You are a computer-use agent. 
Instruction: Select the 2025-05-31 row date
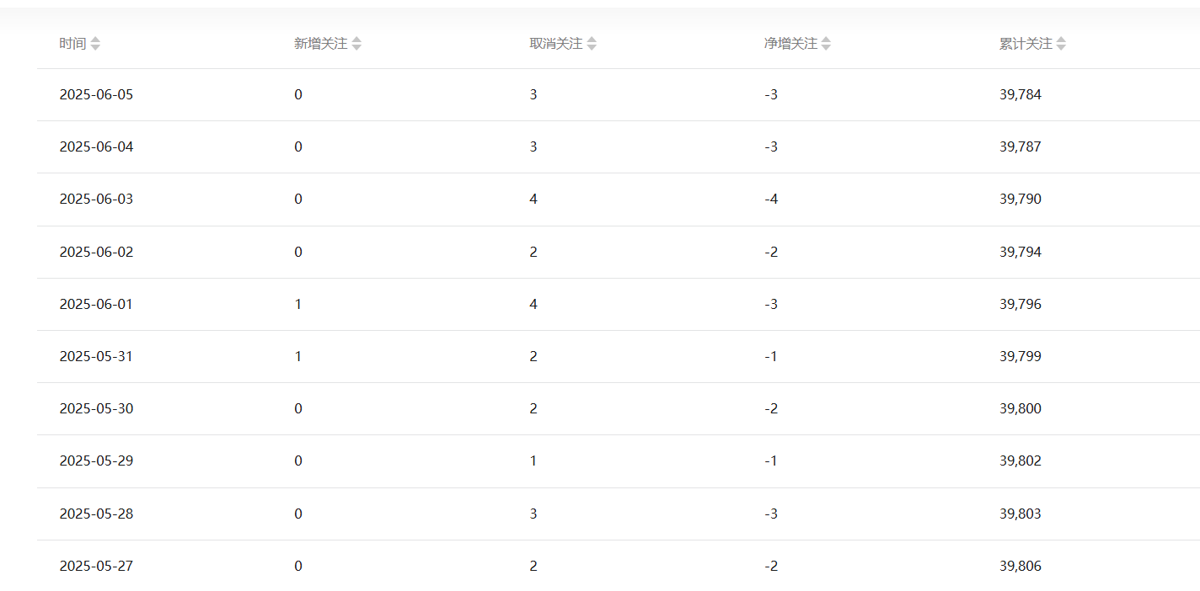coord(96,356)
